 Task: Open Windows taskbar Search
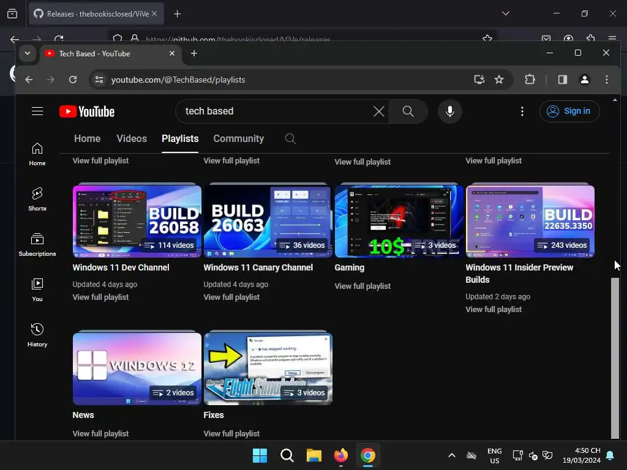(x=287, y=455)
